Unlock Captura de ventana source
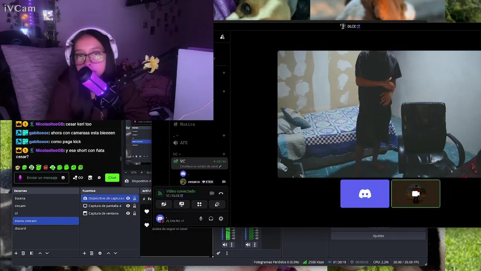Screen dimensions: 481x271 coord(135,213)
